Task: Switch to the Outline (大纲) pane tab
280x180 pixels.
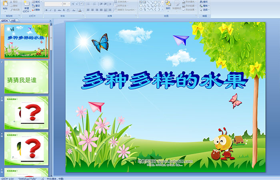Action: point(13,21)
